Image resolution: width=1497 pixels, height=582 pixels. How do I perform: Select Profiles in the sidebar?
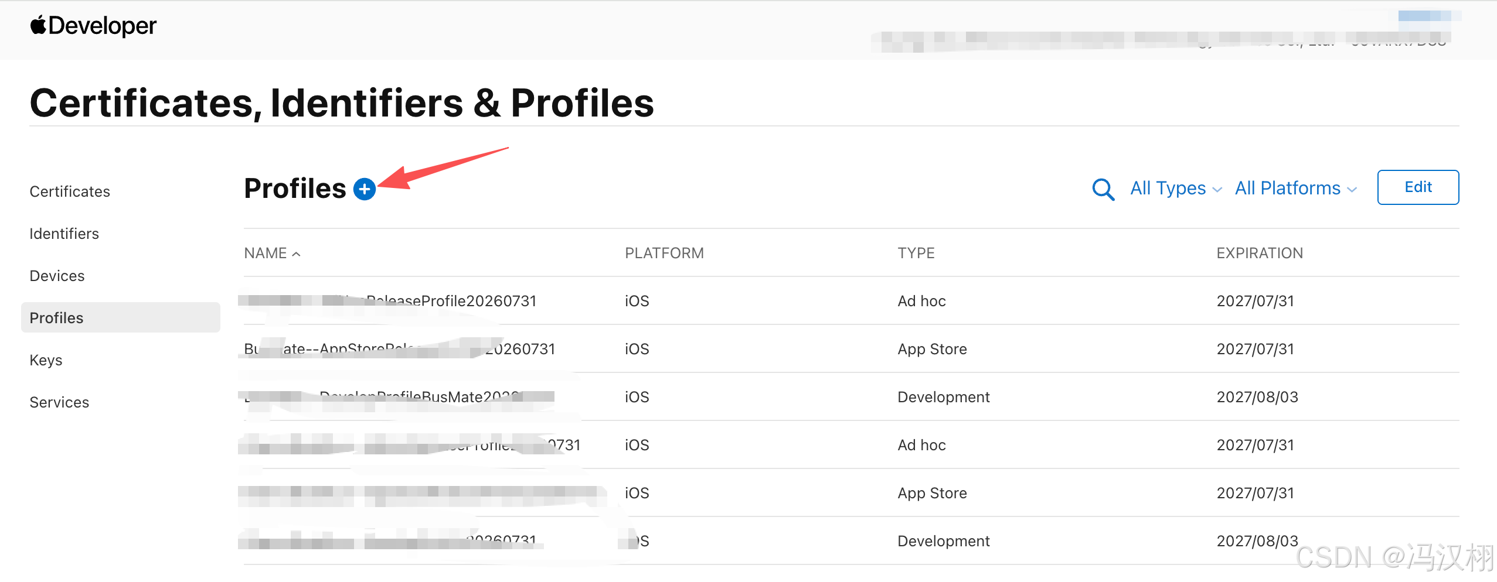121,317
